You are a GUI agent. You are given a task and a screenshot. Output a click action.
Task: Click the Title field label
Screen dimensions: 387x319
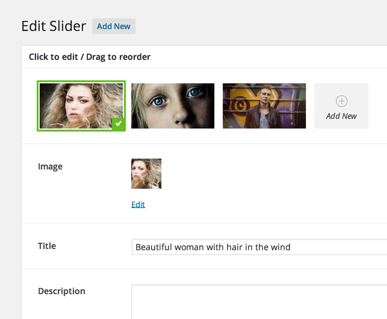(x=47, y=246)
